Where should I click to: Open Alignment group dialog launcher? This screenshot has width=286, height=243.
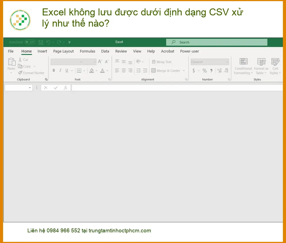click(x=186, y=80)
